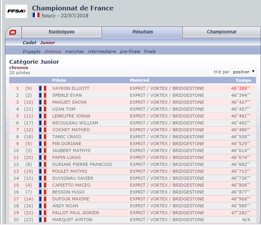The height and width of the screenshot is (225, 261).
Task: Click the FFSA logo
Action: point(17,11)
